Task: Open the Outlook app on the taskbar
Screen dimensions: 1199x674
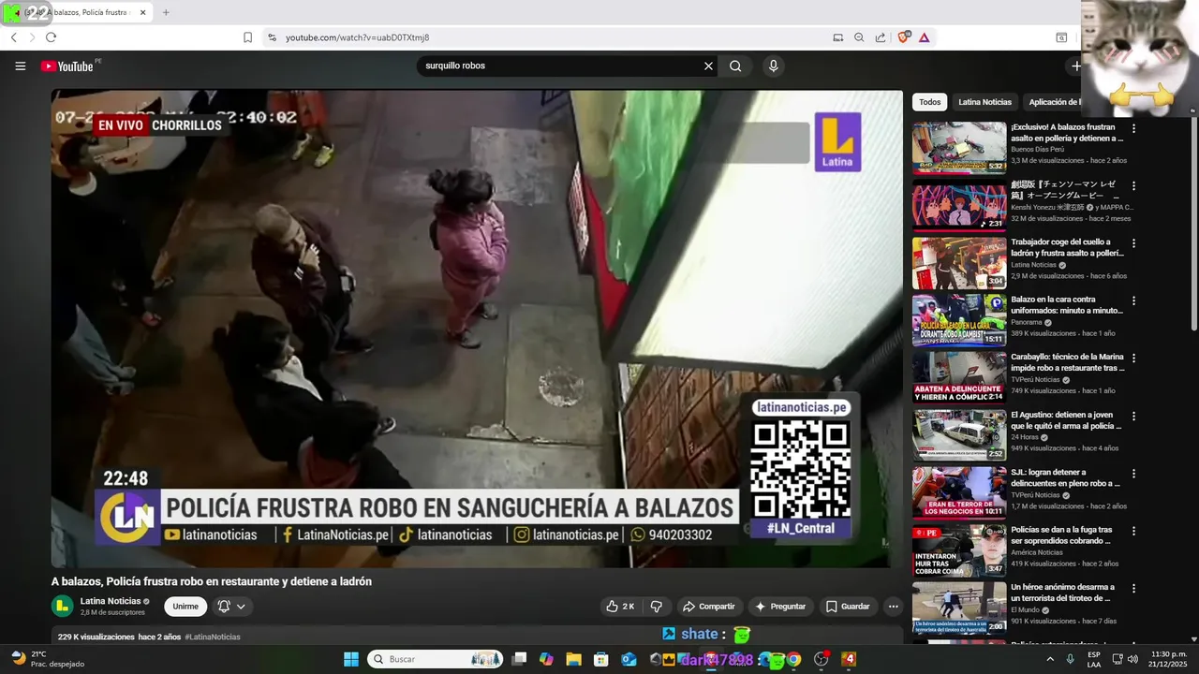Action: click(629, 659)
